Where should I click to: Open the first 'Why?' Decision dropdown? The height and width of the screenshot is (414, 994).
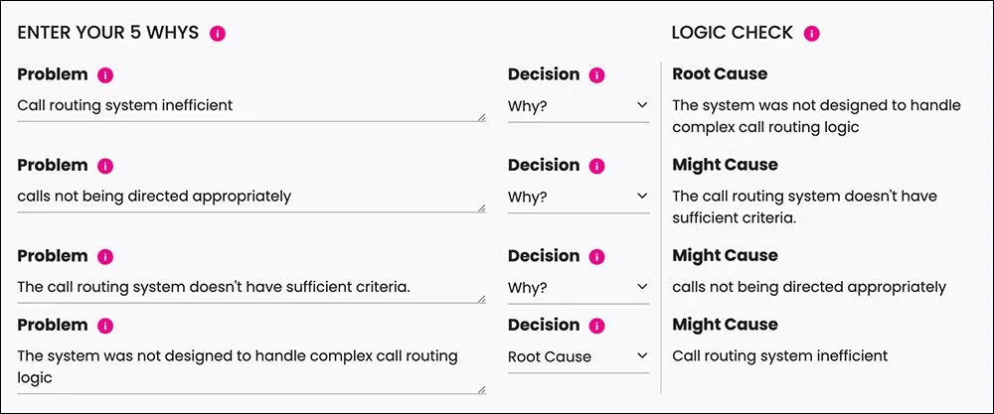tap(578, 105)
